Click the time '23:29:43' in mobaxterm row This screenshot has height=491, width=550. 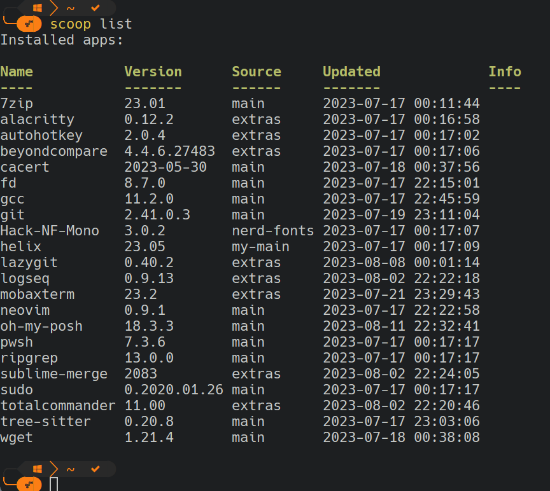(x=447, y=294)
